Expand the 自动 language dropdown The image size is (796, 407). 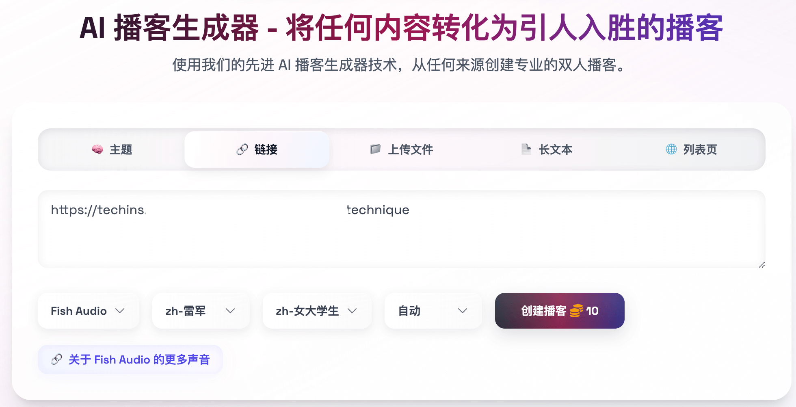pos(433,311)
